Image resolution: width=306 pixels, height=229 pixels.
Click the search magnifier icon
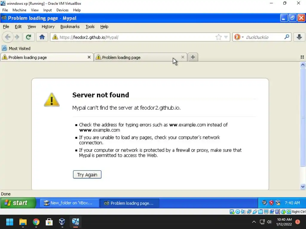[x=287, y=37]
